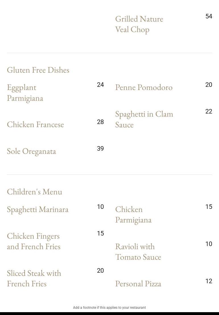Click the Children's Menu section heading
219x315 pixels.
click(x=34, y=192)
